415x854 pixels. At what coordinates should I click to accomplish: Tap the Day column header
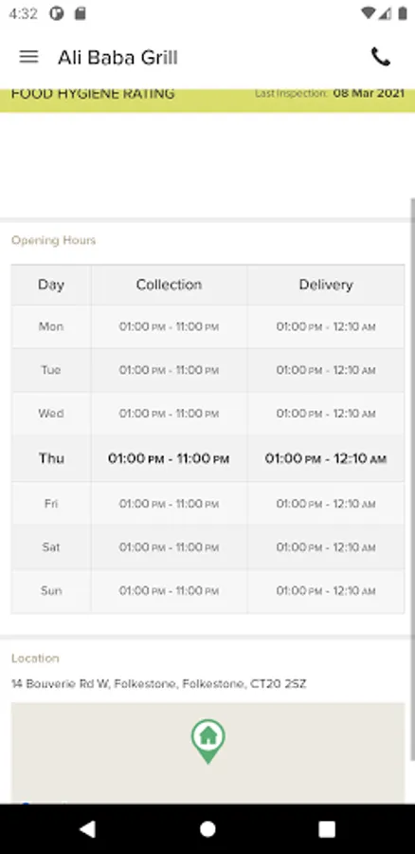pos(51,285)
